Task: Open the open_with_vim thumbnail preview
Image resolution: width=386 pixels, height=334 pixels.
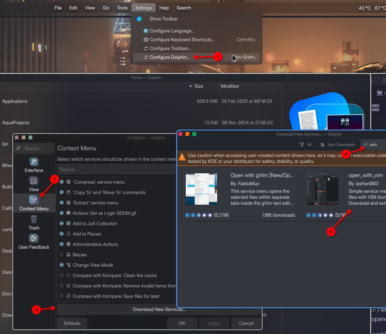Action: [x=322, y=189]
